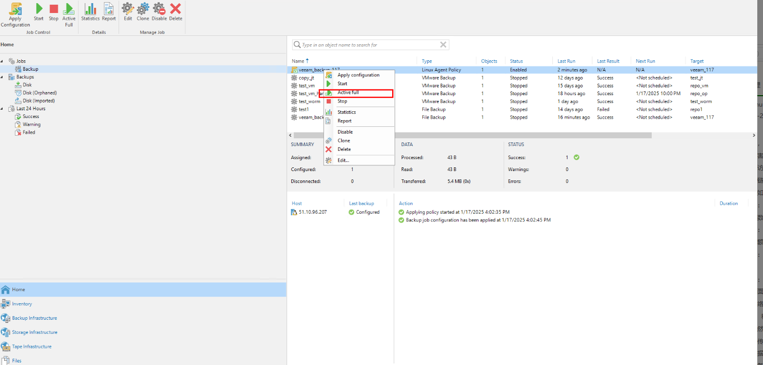Open the Backup Infrastructure view

[34, 318]
